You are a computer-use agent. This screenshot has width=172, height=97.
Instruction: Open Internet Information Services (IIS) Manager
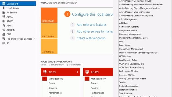point(138,53)
